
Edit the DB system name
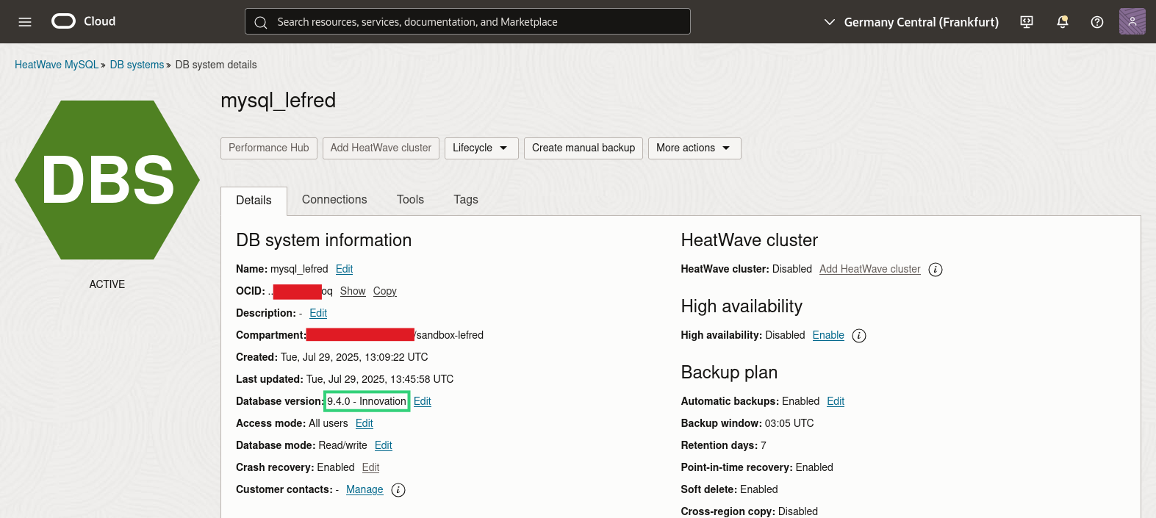pos(344,269)
